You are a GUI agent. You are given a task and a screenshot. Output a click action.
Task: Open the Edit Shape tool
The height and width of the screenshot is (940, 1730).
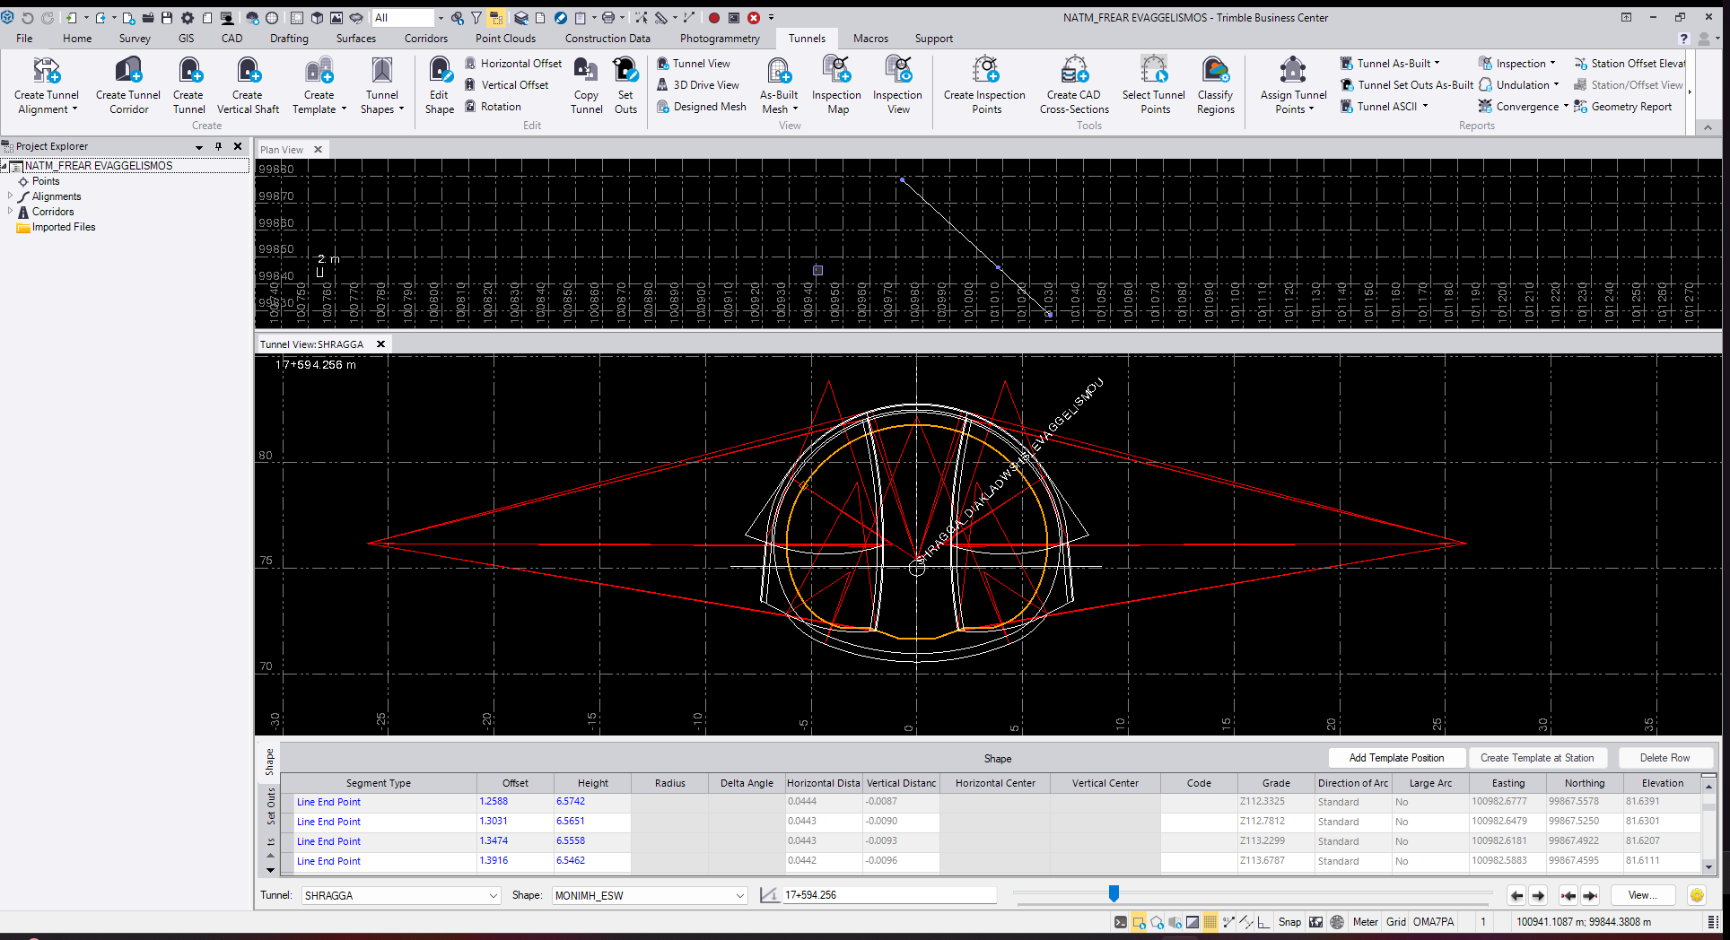439,71
